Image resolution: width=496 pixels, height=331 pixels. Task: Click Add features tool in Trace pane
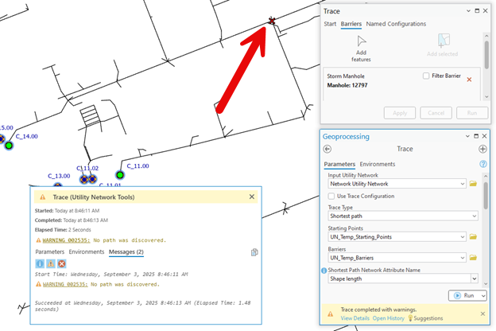pyautogui.click(x=361, y=49)
